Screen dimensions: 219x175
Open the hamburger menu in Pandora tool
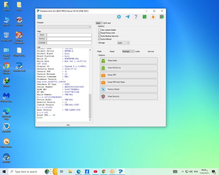point(39,17)
